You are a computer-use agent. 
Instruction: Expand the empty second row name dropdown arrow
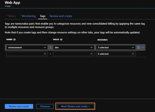pyautogui.click(x=45, y=54)
